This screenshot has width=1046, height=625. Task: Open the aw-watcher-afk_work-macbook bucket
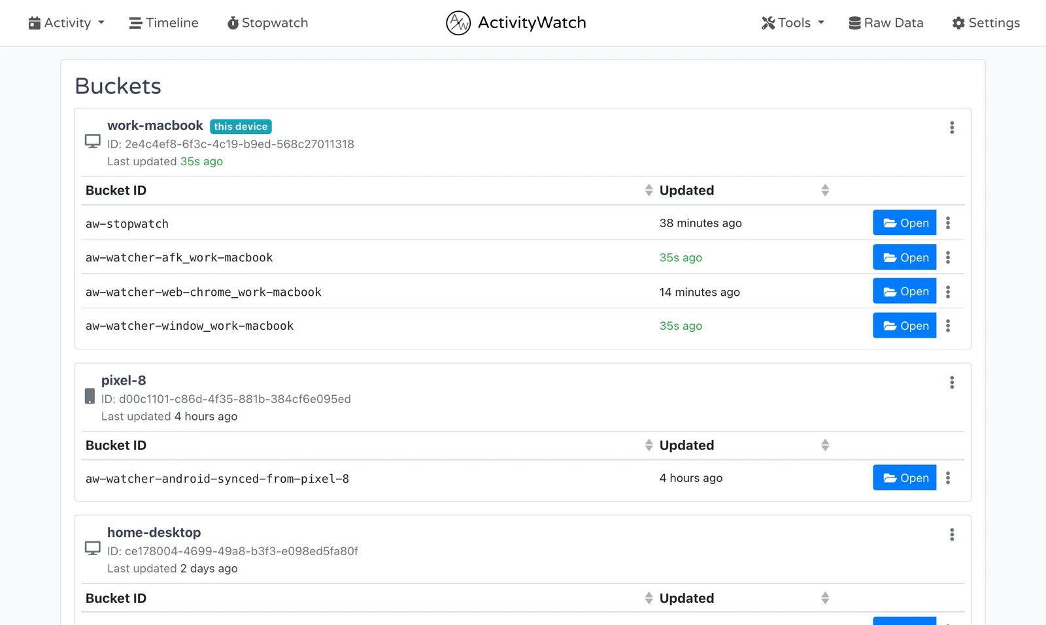(x=904, y=257)
